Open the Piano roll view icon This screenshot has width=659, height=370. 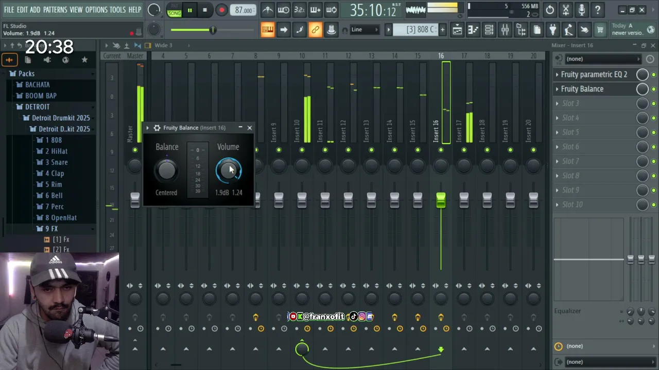[473, 30]
